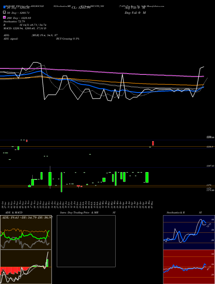Click the 'Intra Day Trading Price & MR' title

(79, 213)
